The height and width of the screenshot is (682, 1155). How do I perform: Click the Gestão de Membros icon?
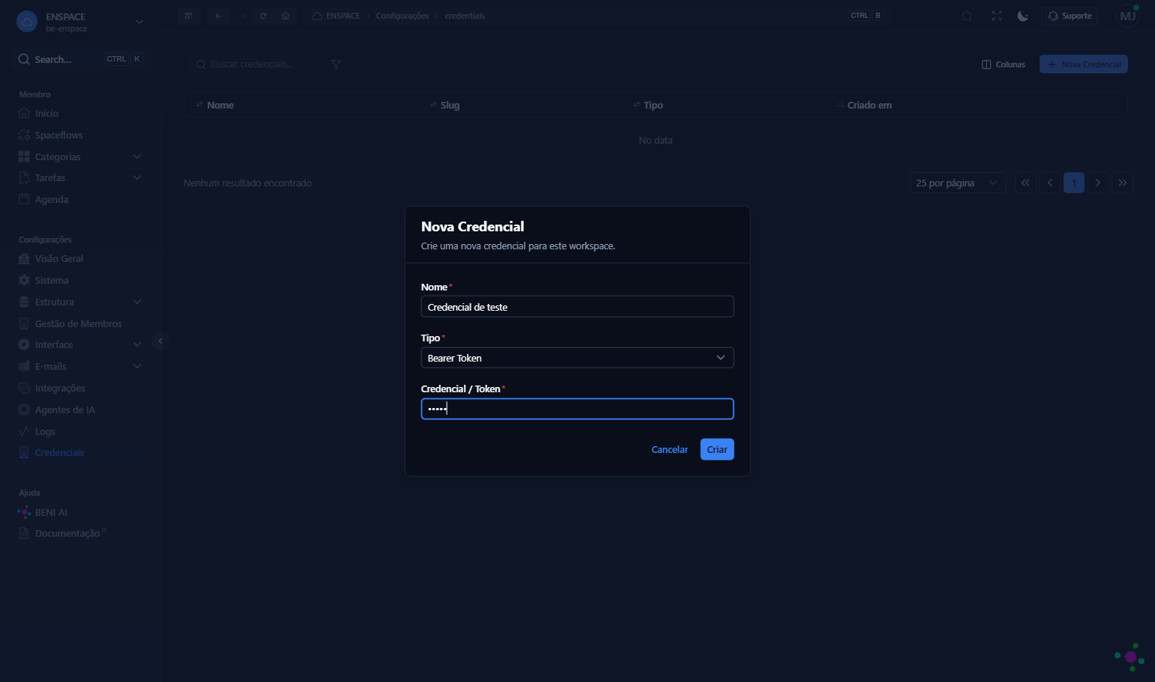24,323
